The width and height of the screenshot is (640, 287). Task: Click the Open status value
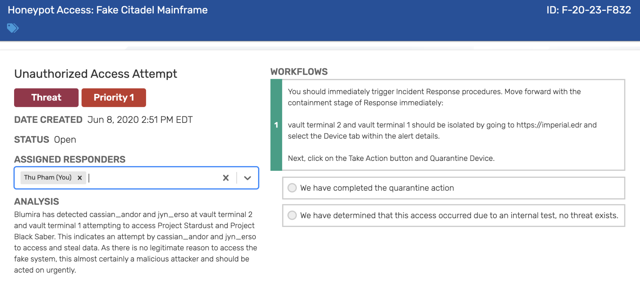coord(65,140)
